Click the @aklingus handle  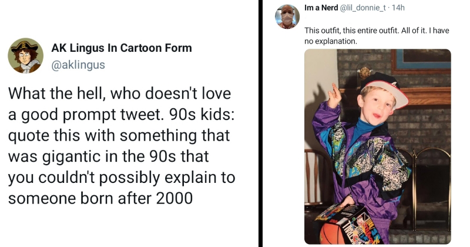pos(78,65)
